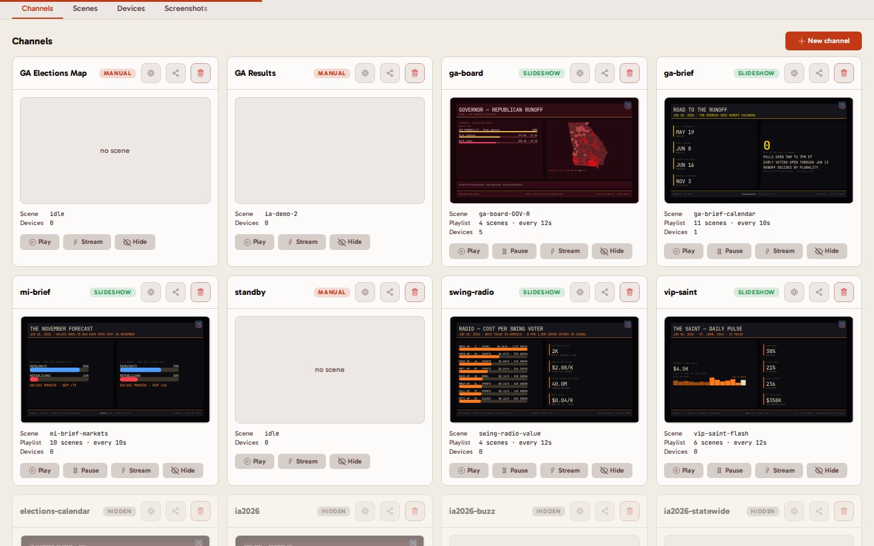
Task: Open settings gear for vip-saint
Action: click(x=794, y=292)
